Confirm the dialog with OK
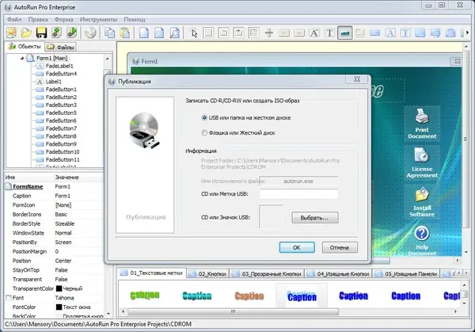Viewport: 475px width, 332px height. click(297, 247)
